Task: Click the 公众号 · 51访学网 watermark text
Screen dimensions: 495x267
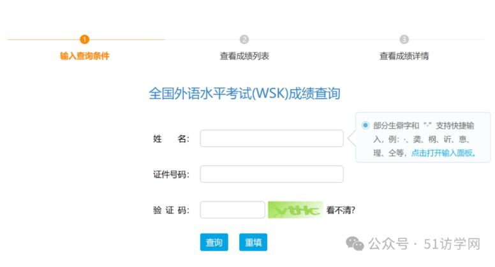Action: pos(424,244)
